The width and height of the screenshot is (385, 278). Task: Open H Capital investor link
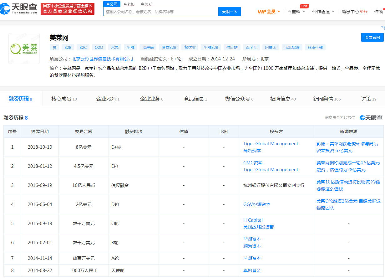click(253, 220)
